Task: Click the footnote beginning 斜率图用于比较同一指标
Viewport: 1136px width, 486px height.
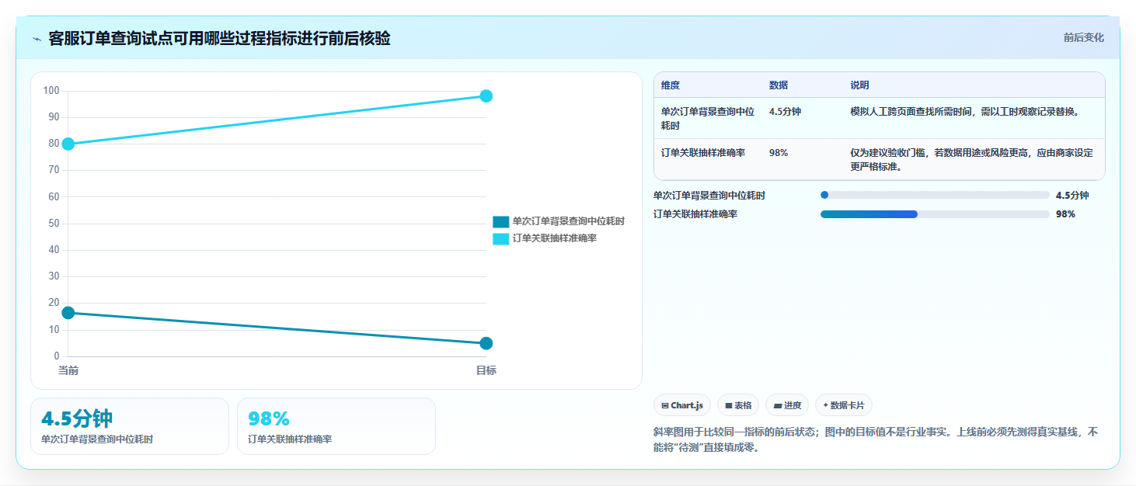Action: pyautogui.click(x=876, y=439)
